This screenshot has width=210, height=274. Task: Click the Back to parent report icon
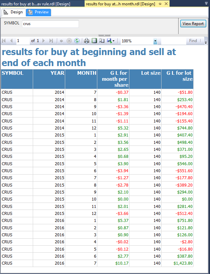click(61, 41)
